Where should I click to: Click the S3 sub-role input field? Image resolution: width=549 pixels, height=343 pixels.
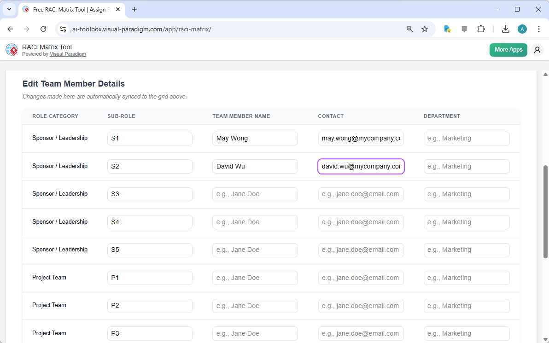tap(150, 194)
